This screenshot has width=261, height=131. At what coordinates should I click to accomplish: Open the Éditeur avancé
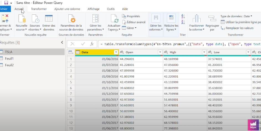pos(134,22)
